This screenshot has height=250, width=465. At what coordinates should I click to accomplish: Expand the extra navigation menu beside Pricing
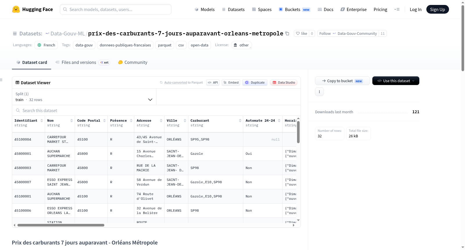397,9
